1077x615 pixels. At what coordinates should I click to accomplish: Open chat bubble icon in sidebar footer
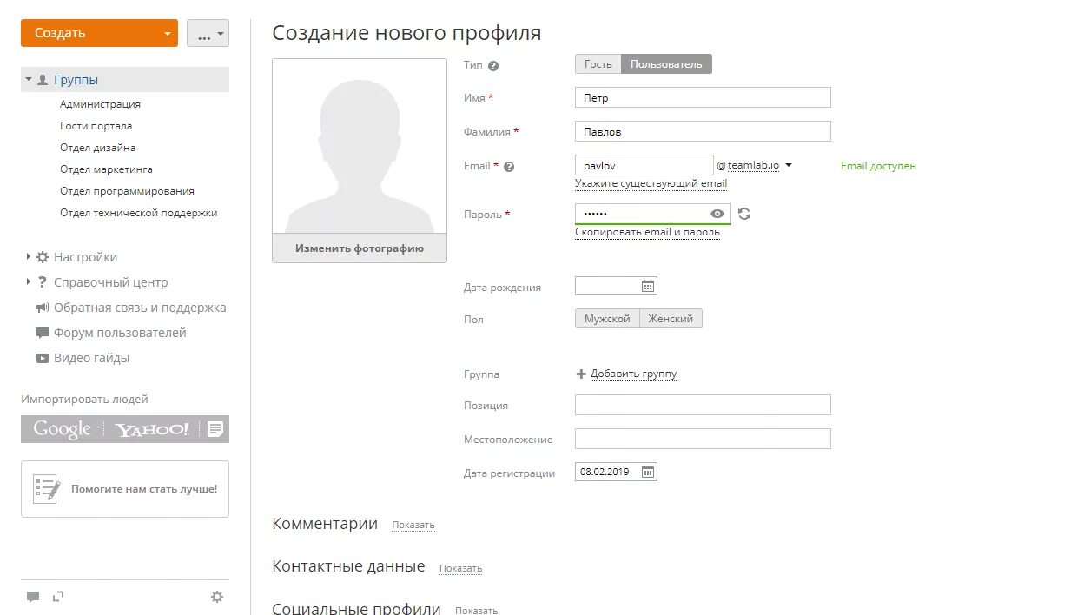point(33,597)
